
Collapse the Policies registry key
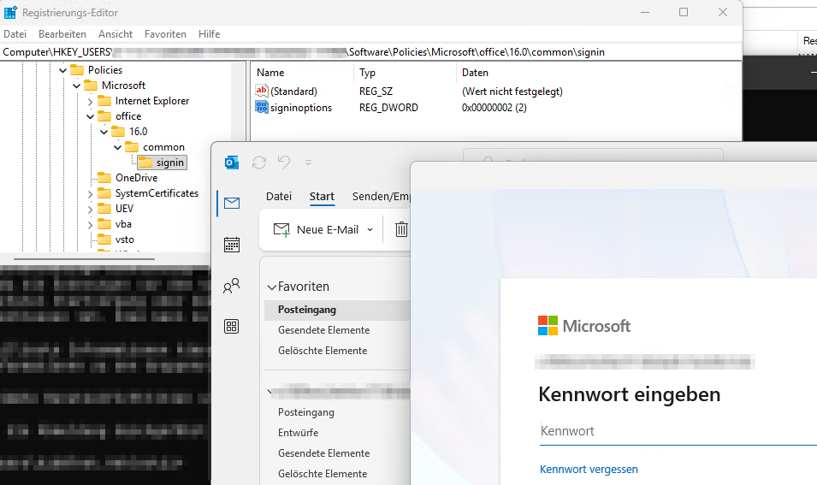[63, 70]
